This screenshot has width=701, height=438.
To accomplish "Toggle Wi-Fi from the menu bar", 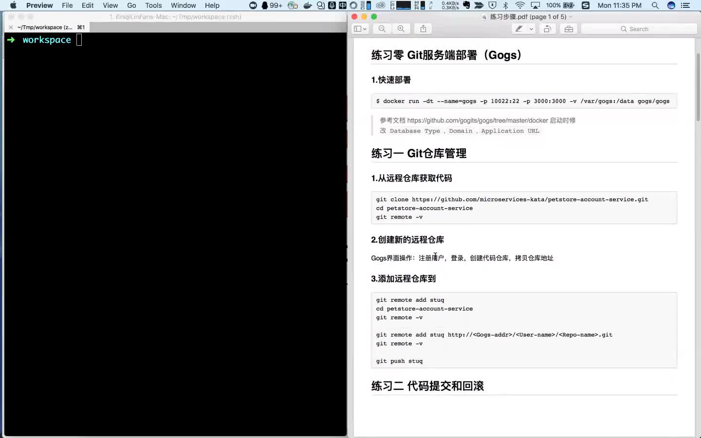I will pyautogui.click(x=520, y=5).
